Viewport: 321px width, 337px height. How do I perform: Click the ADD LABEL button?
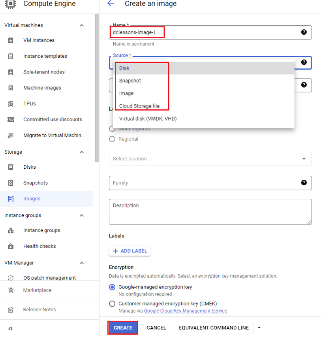click(130, 251)
